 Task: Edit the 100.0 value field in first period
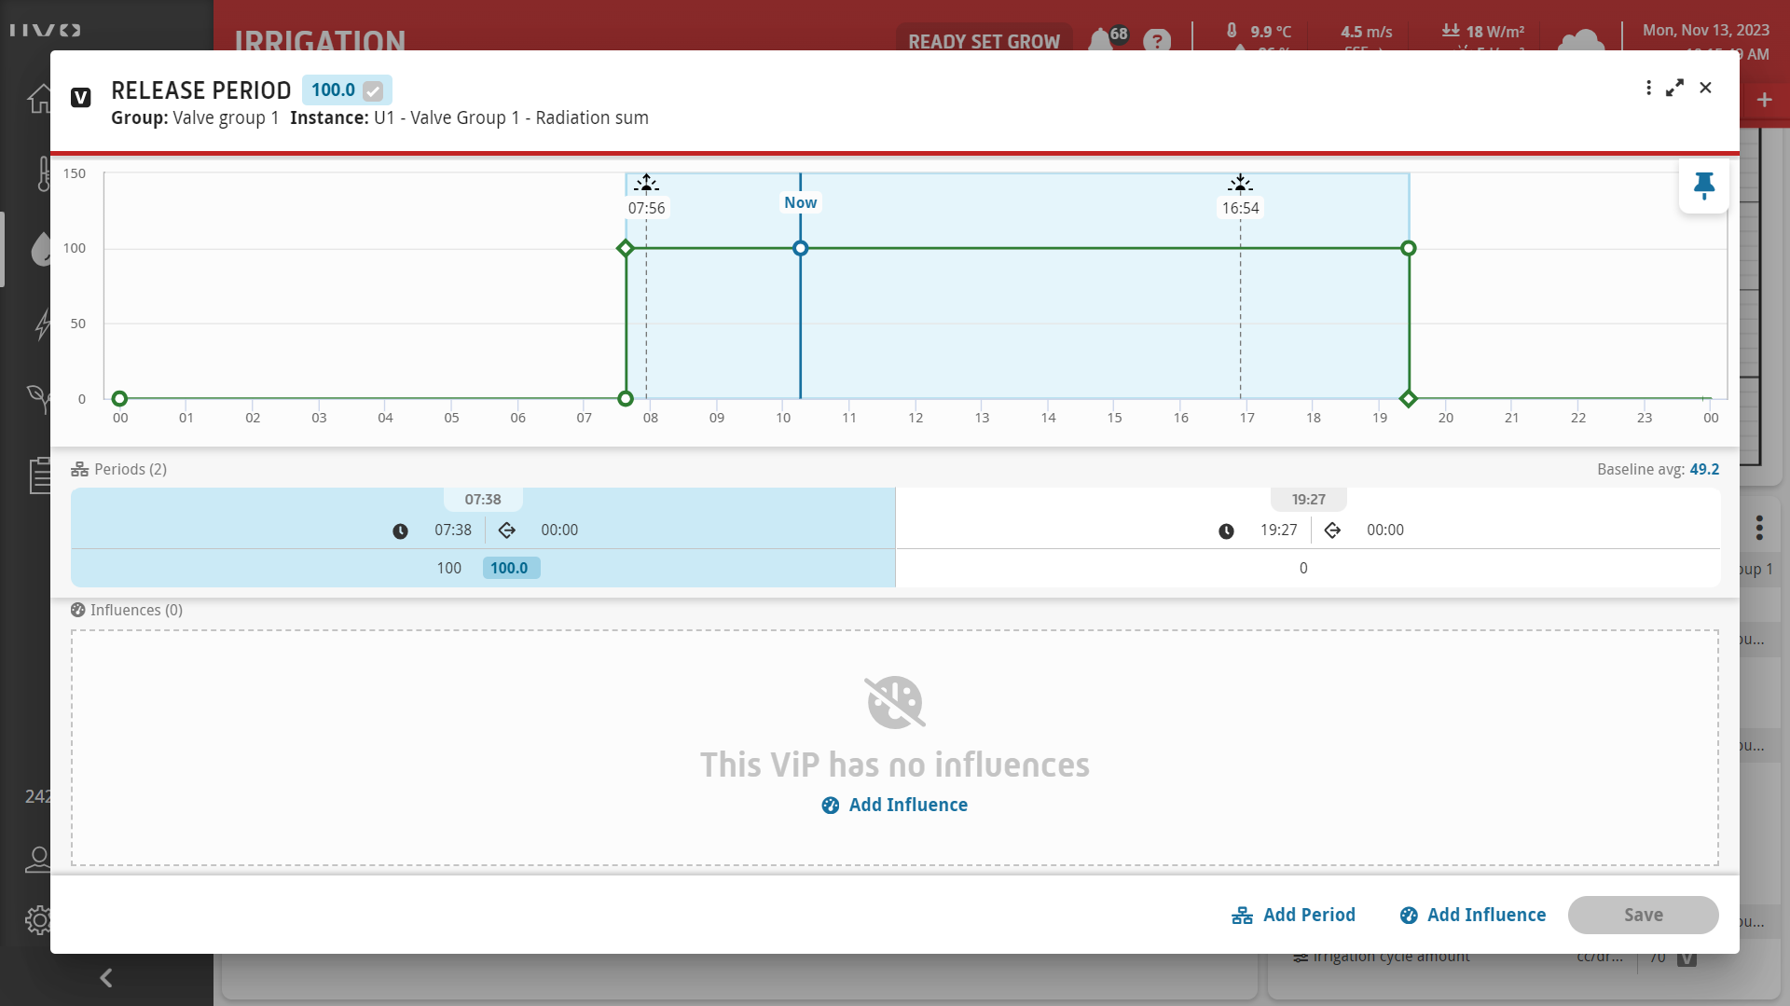point(510,568)
